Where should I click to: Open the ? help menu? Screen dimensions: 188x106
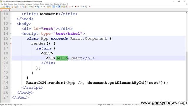tap(67, 4)
